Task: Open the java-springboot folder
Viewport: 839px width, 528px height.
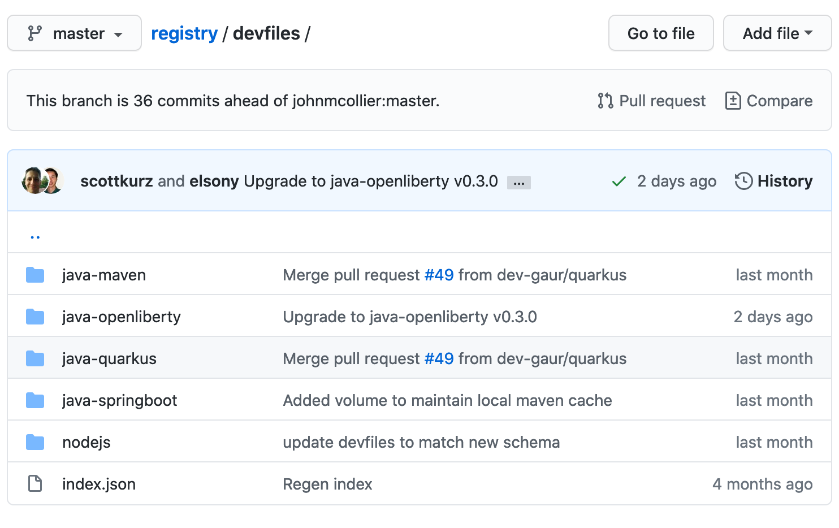Action: (120, 400)
